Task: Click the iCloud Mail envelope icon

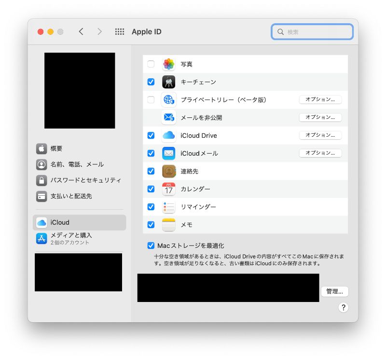Action: pyautogui.click(x=168, y=153)
